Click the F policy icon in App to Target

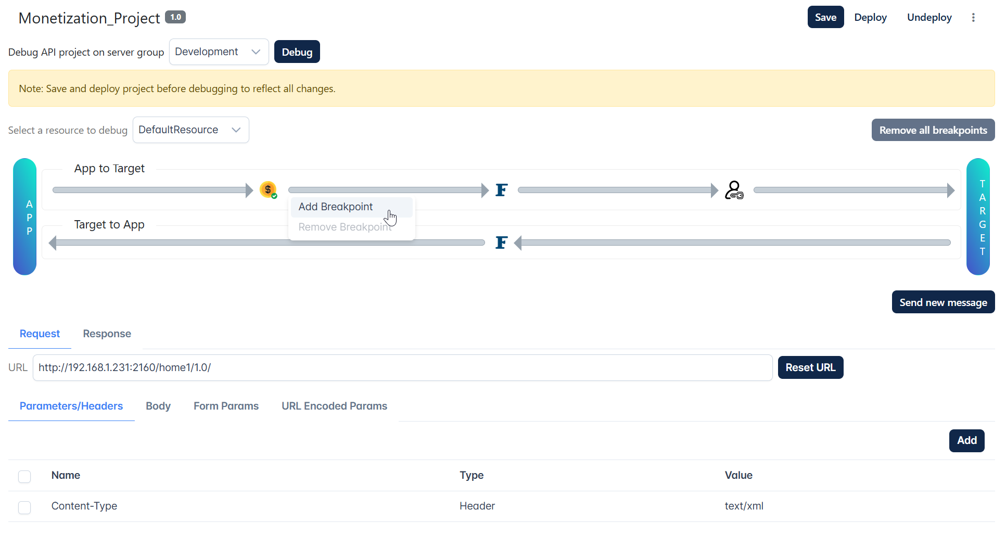coord(501,190)
